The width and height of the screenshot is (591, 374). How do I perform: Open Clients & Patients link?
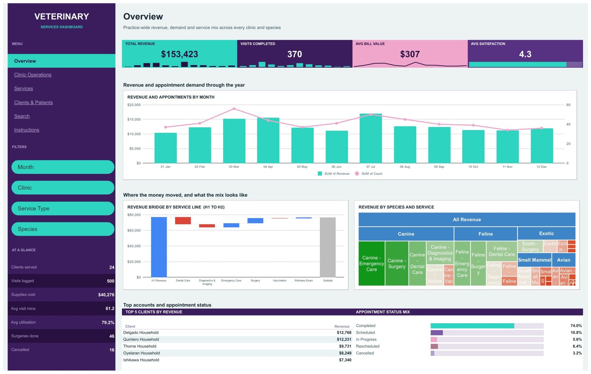33,103
